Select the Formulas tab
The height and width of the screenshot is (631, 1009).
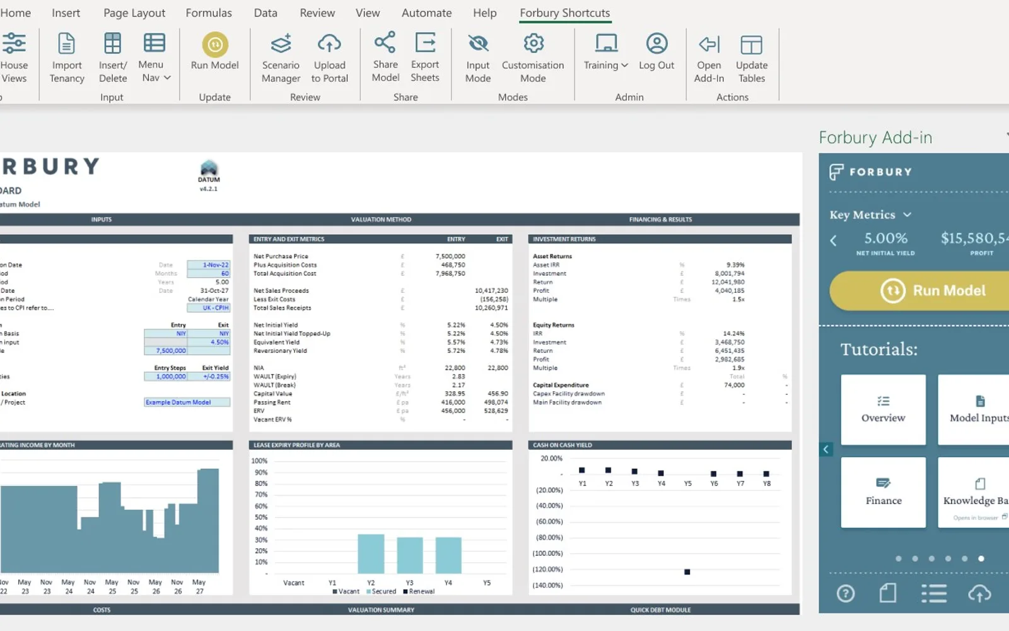(x=209, y=13)
